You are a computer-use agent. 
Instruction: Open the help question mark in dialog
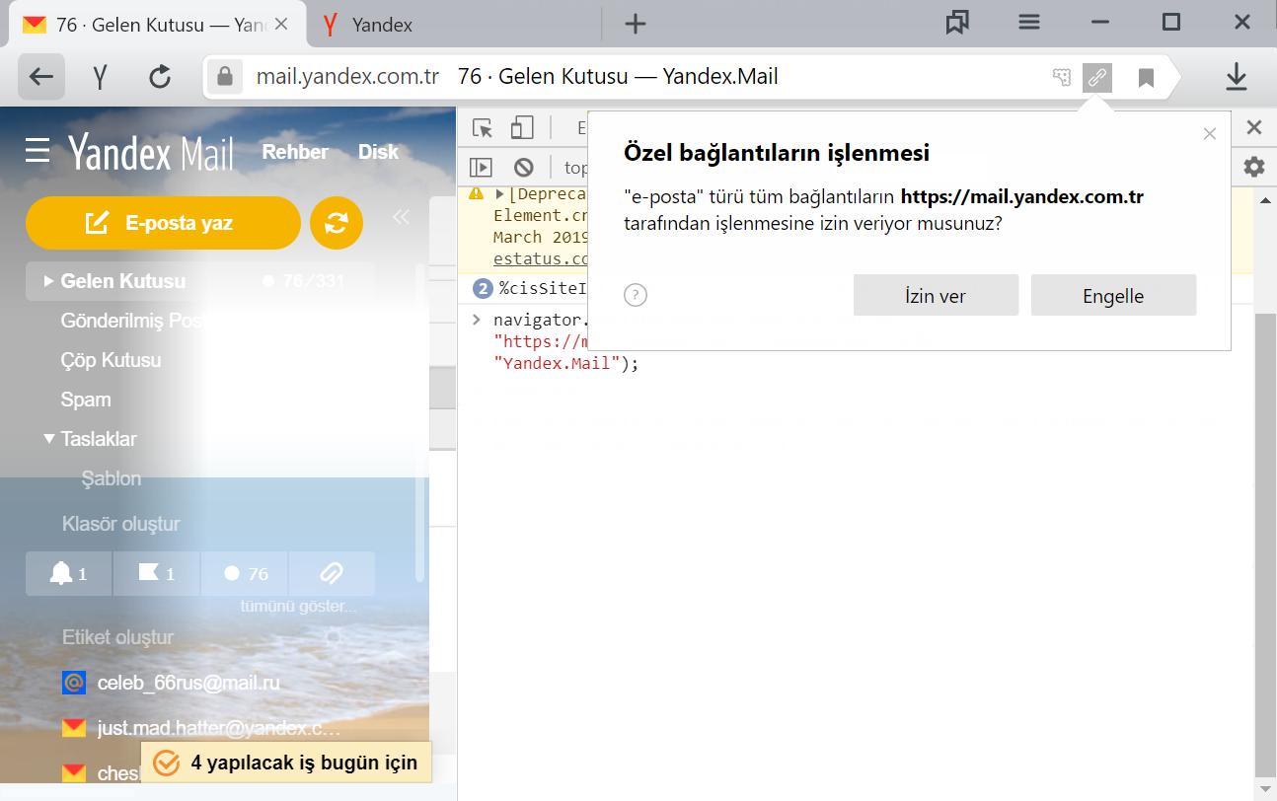(x=636, y=295)
